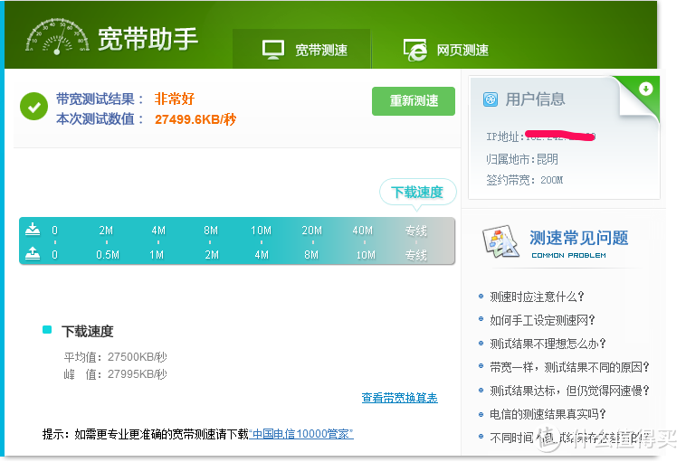Click the 宽带助手 title text

click(x=148, y=39)
